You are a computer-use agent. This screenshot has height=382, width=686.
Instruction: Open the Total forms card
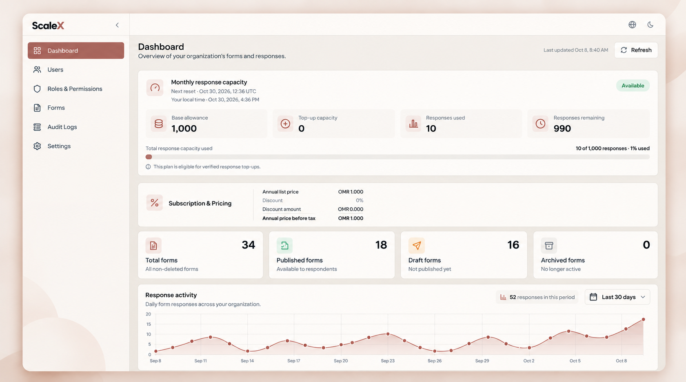200,255
